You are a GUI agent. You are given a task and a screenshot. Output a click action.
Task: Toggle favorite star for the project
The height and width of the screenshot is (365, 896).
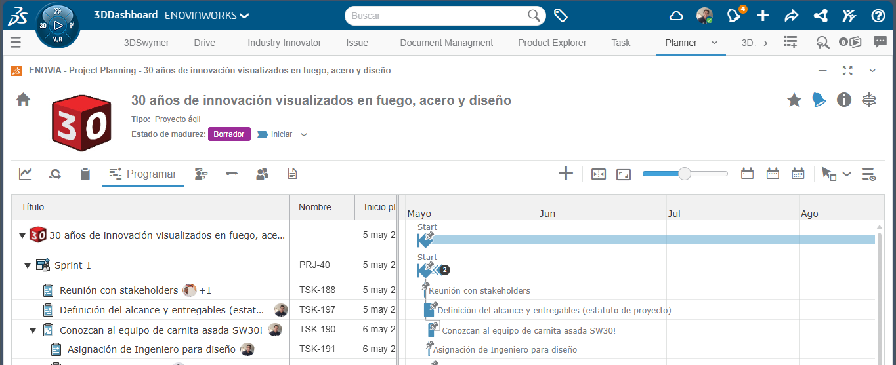(x=794, y=100)
